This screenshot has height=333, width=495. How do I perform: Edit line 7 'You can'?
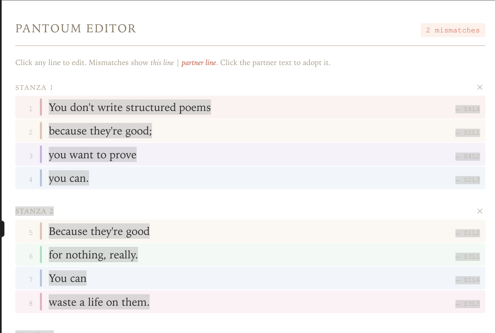[67, 278]
